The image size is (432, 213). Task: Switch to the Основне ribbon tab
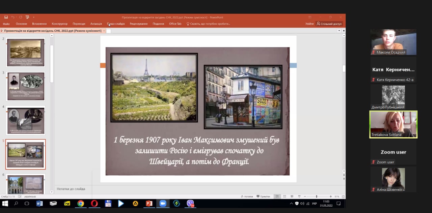pos(21,24)
